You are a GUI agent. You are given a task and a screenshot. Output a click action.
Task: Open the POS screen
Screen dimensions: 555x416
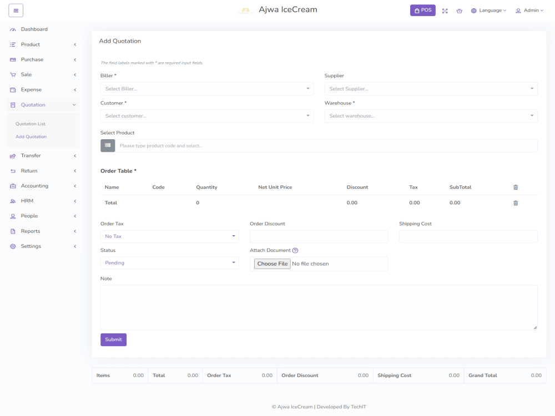tap(422, 10)
